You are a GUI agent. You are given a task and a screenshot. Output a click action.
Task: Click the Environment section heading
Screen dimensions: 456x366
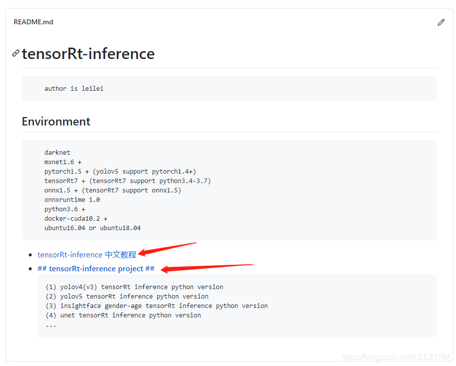point(56,122)
